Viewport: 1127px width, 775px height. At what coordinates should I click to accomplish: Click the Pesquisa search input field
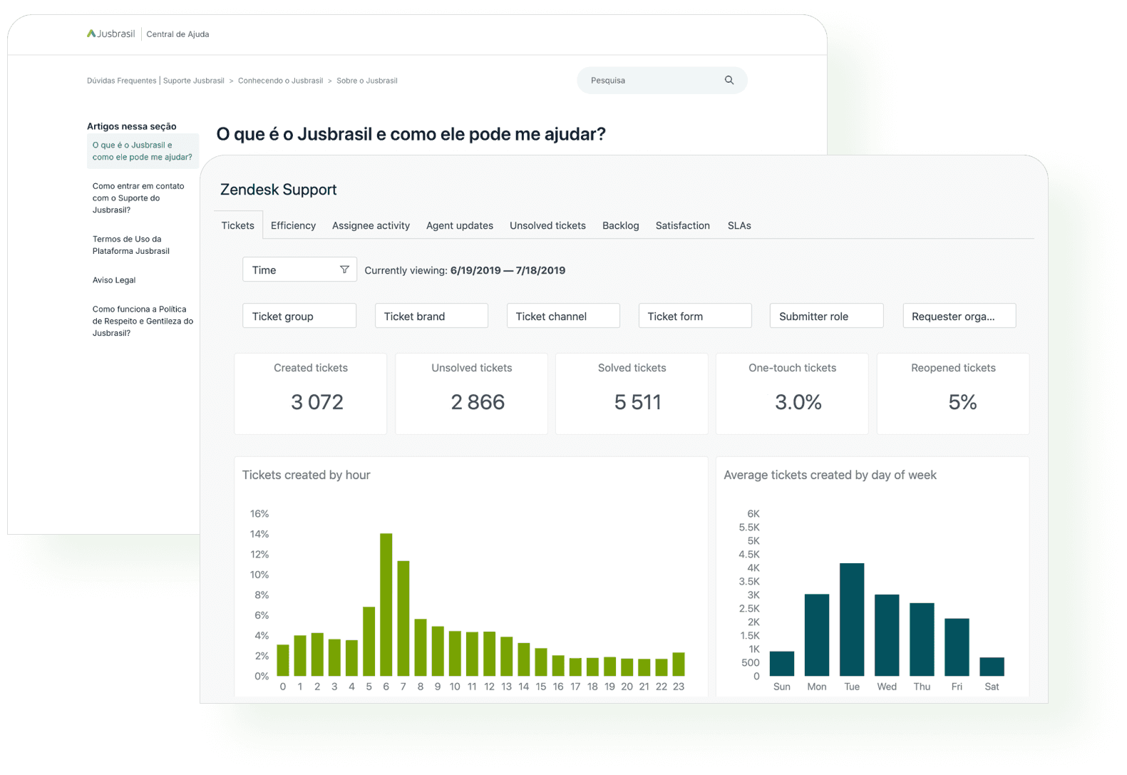[x=662, y=81]
